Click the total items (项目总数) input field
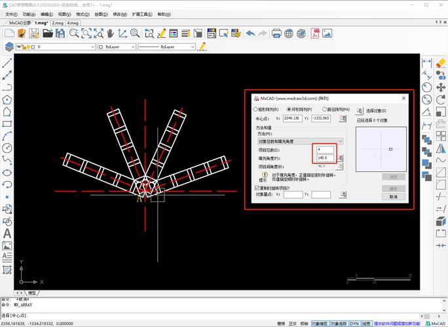This screenshot has width=448, height=327. tap(325, 150)
